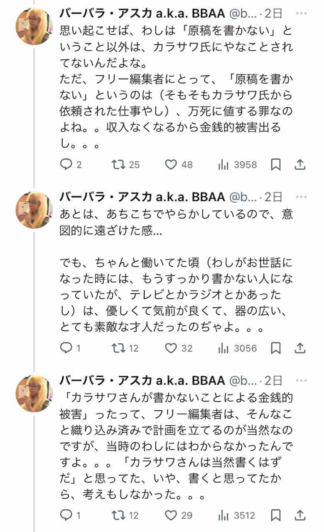The image size is (324, 532).
Task: Open more options menu on first tweet
Action: tap(301, 13)
